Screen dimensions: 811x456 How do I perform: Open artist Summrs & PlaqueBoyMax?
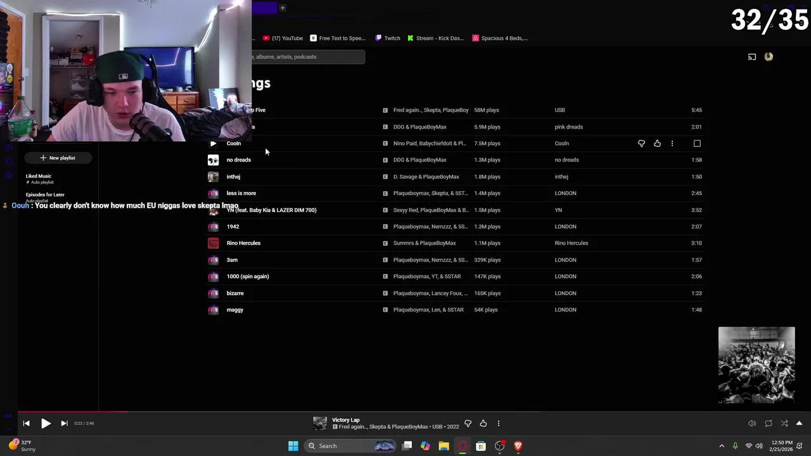425,243
